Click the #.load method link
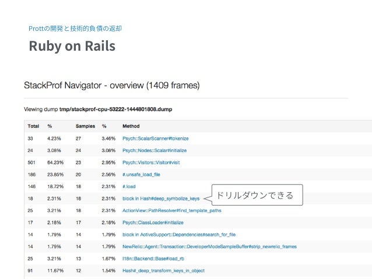The width and height of the screenshot is (372, 279). click(129, 186)
